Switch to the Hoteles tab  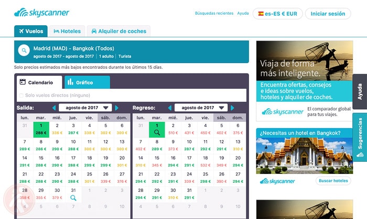[67, 31]
